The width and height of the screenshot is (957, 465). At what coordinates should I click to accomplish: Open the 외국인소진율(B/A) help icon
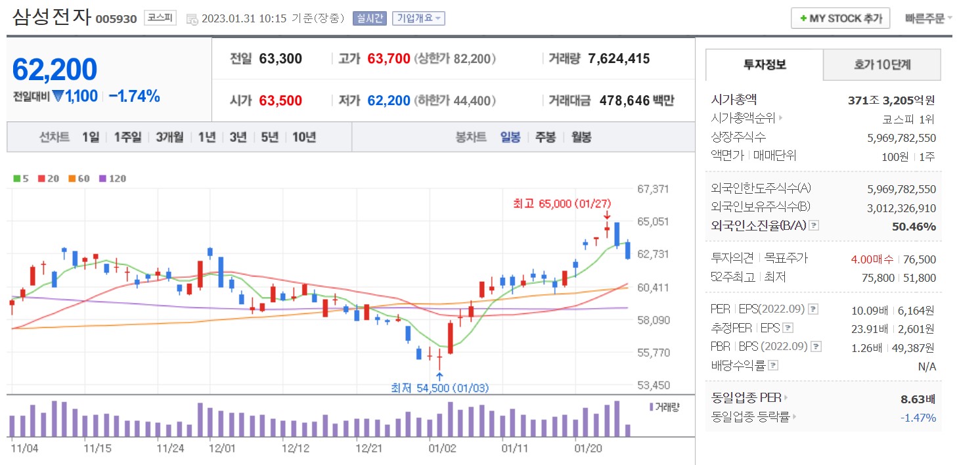coord(813,227)
